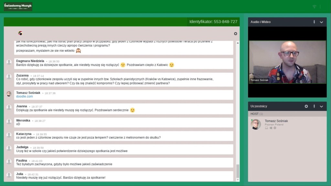Click the chat scrollbar thumb
Screen dimensions: 331x186
[x=238, y=171]
